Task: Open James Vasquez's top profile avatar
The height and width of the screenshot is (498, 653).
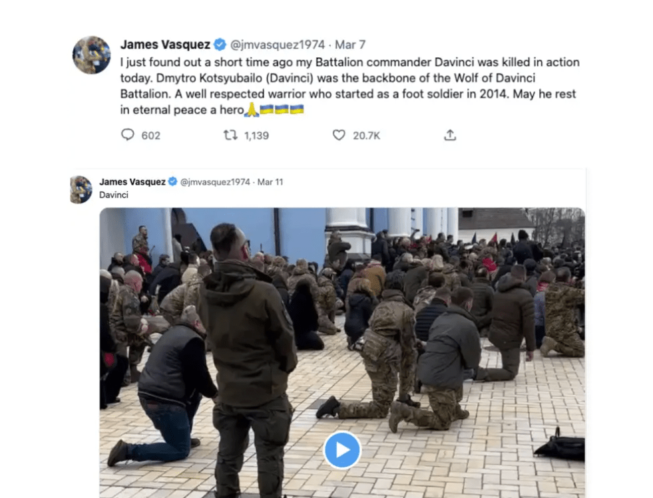Action: (92, 55)
